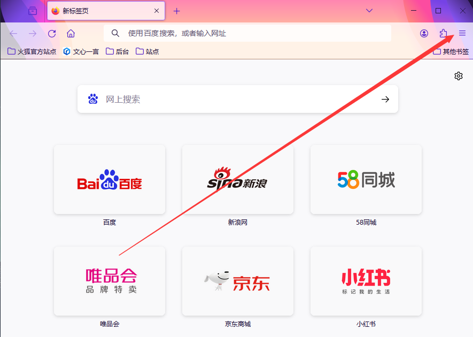Viewport: 473px width, 337px height.
Task: Open the 后台 bookmark folder
Action: tap(118, 52)
